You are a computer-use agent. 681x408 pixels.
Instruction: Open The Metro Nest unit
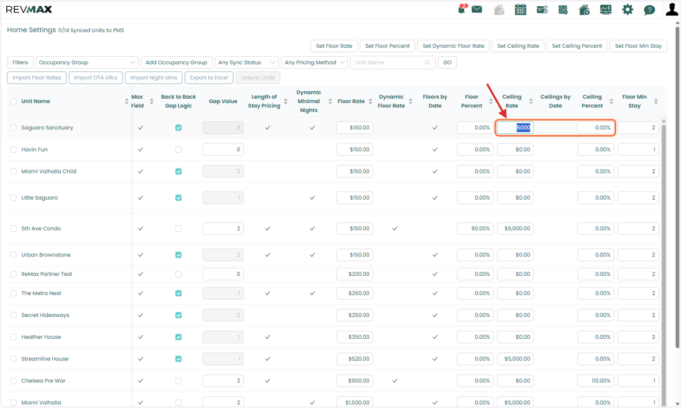(x=41, y=293)
